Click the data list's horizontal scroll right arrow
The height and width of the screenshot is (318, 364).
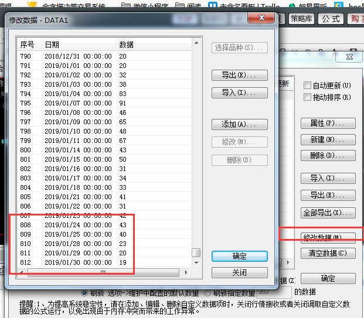coord(186,272)
